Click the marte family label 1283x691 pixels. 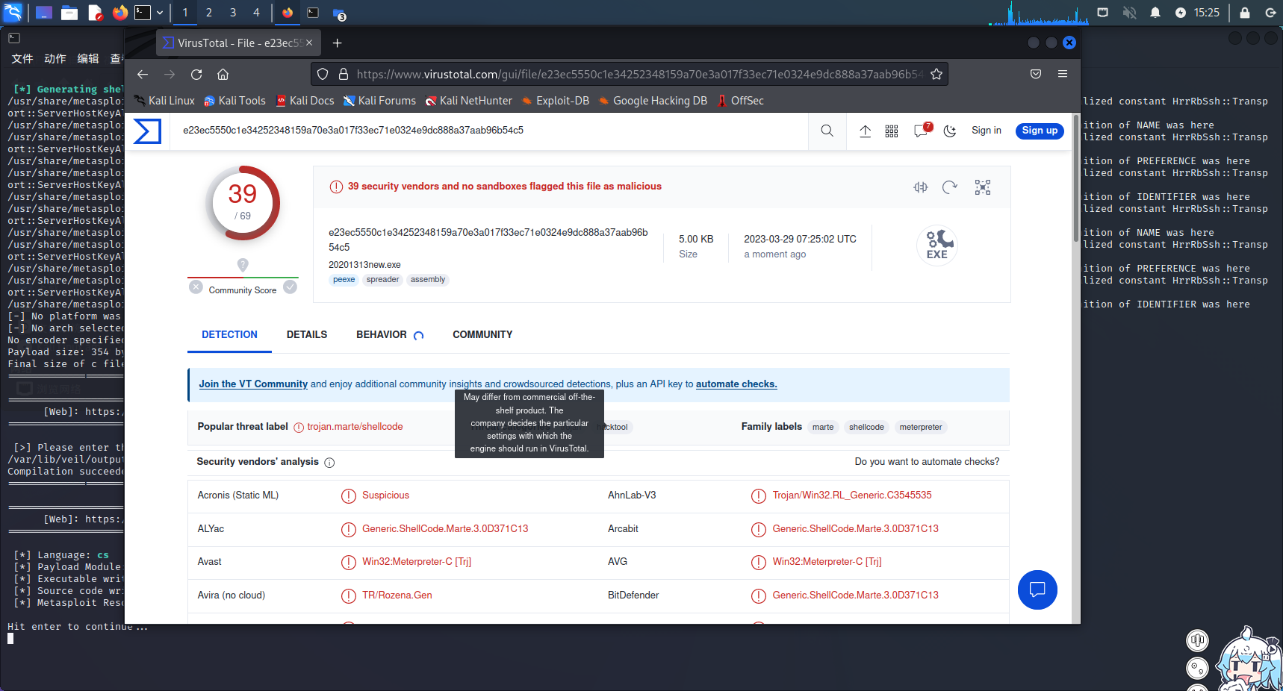point(823,428)
